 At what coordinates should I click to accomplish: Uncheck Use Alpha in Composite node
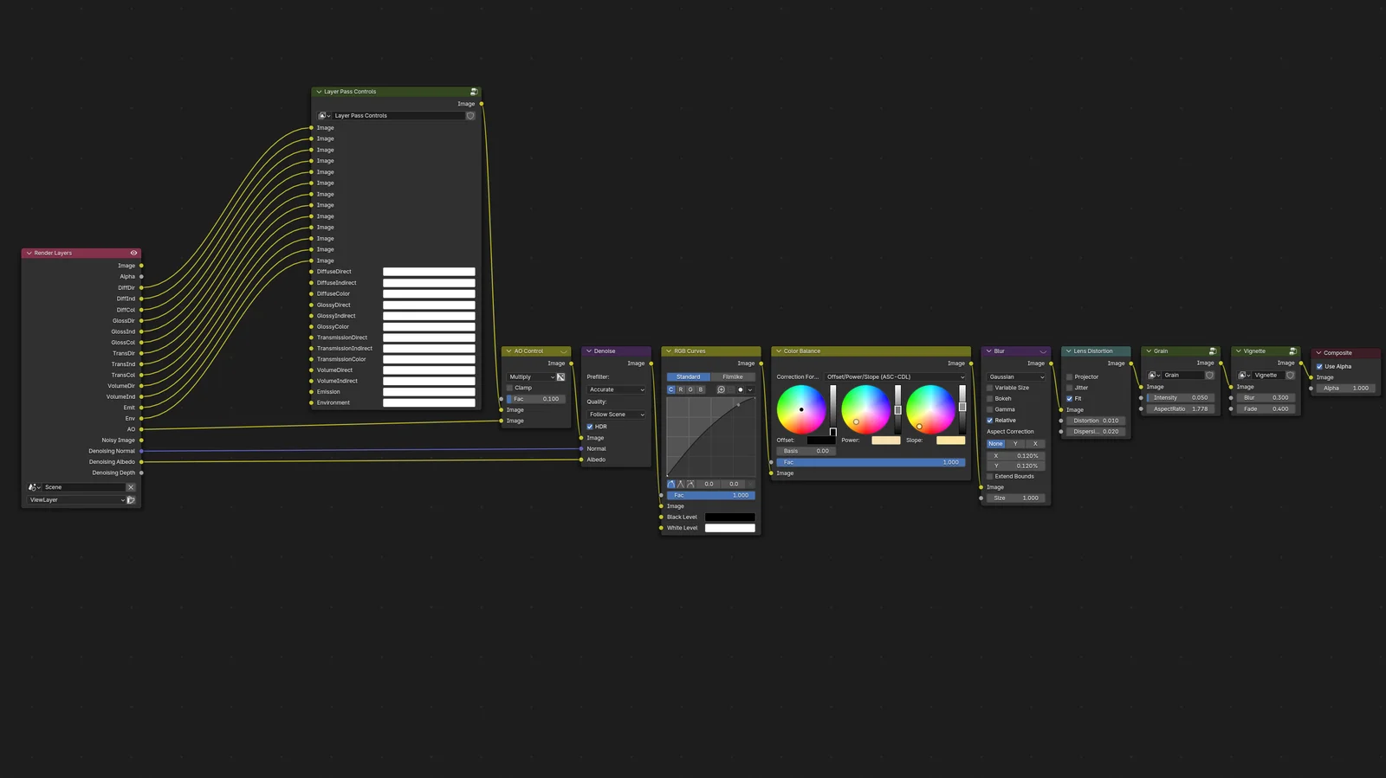pyautogui.click(x=1319, y=366)
